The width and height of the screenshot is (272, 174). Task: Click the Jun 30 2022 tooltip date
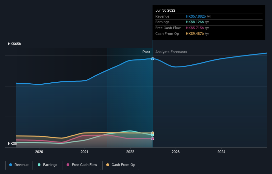tap(165, 10)
